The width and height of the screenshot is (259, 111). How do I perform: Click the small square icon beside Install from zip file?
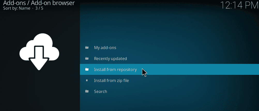click(x=87, y=81)
